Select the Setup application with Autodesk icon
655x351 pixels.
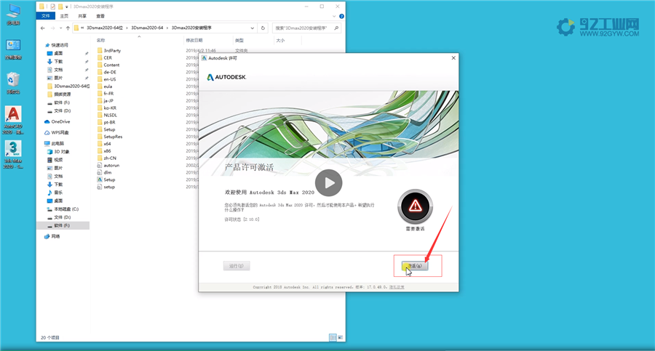[106, 179]
